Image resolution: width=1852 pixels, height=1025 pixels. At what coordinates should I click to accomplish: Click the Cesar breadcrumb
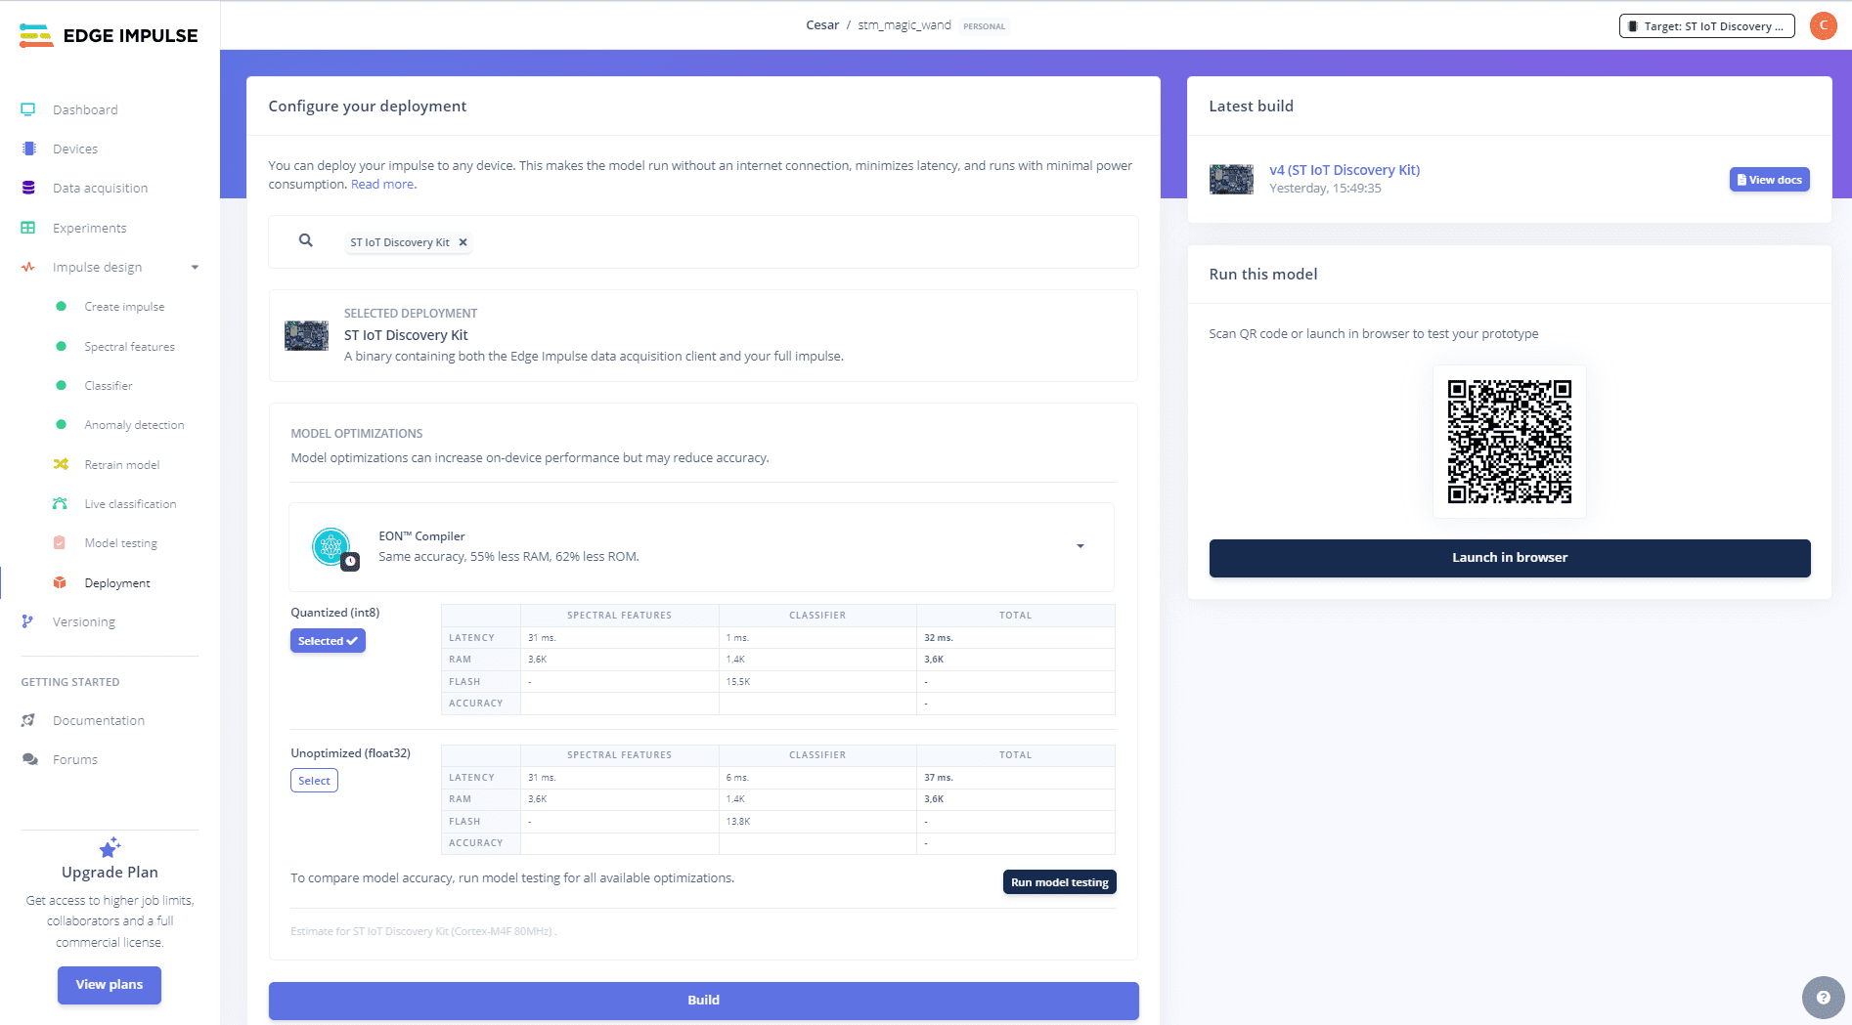(822, 25)
